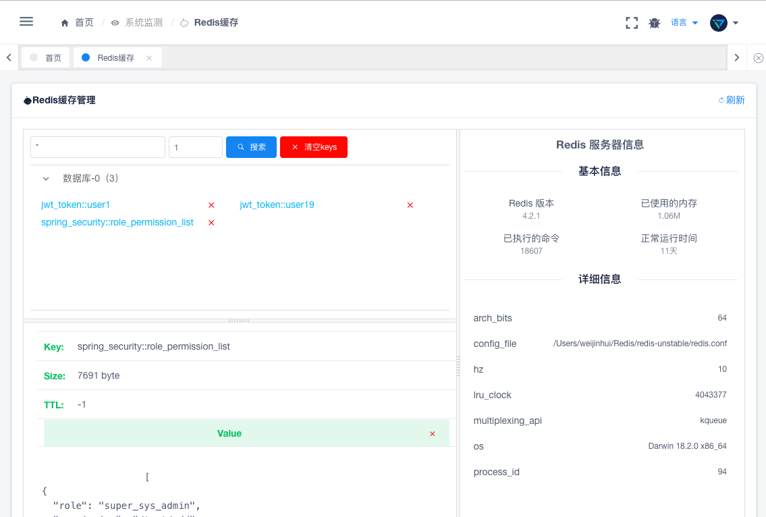Click the 正常运行时间 11天 value
Screen dimensions: 766x517
pyautogui.click(x=669, y=251)
